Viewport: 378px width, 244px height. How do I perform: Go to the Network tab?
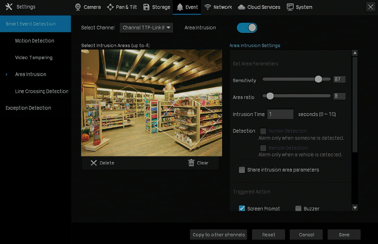point(218,7)
